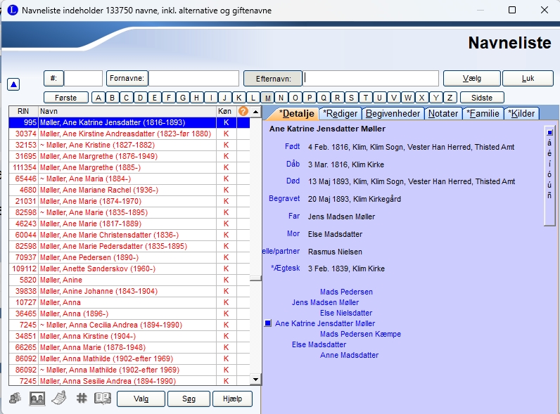The height and width of the screenshot is (414, 560).
Task: Switch to the Rediger tab
Action: pyautogui.click(x=341, y=113)
